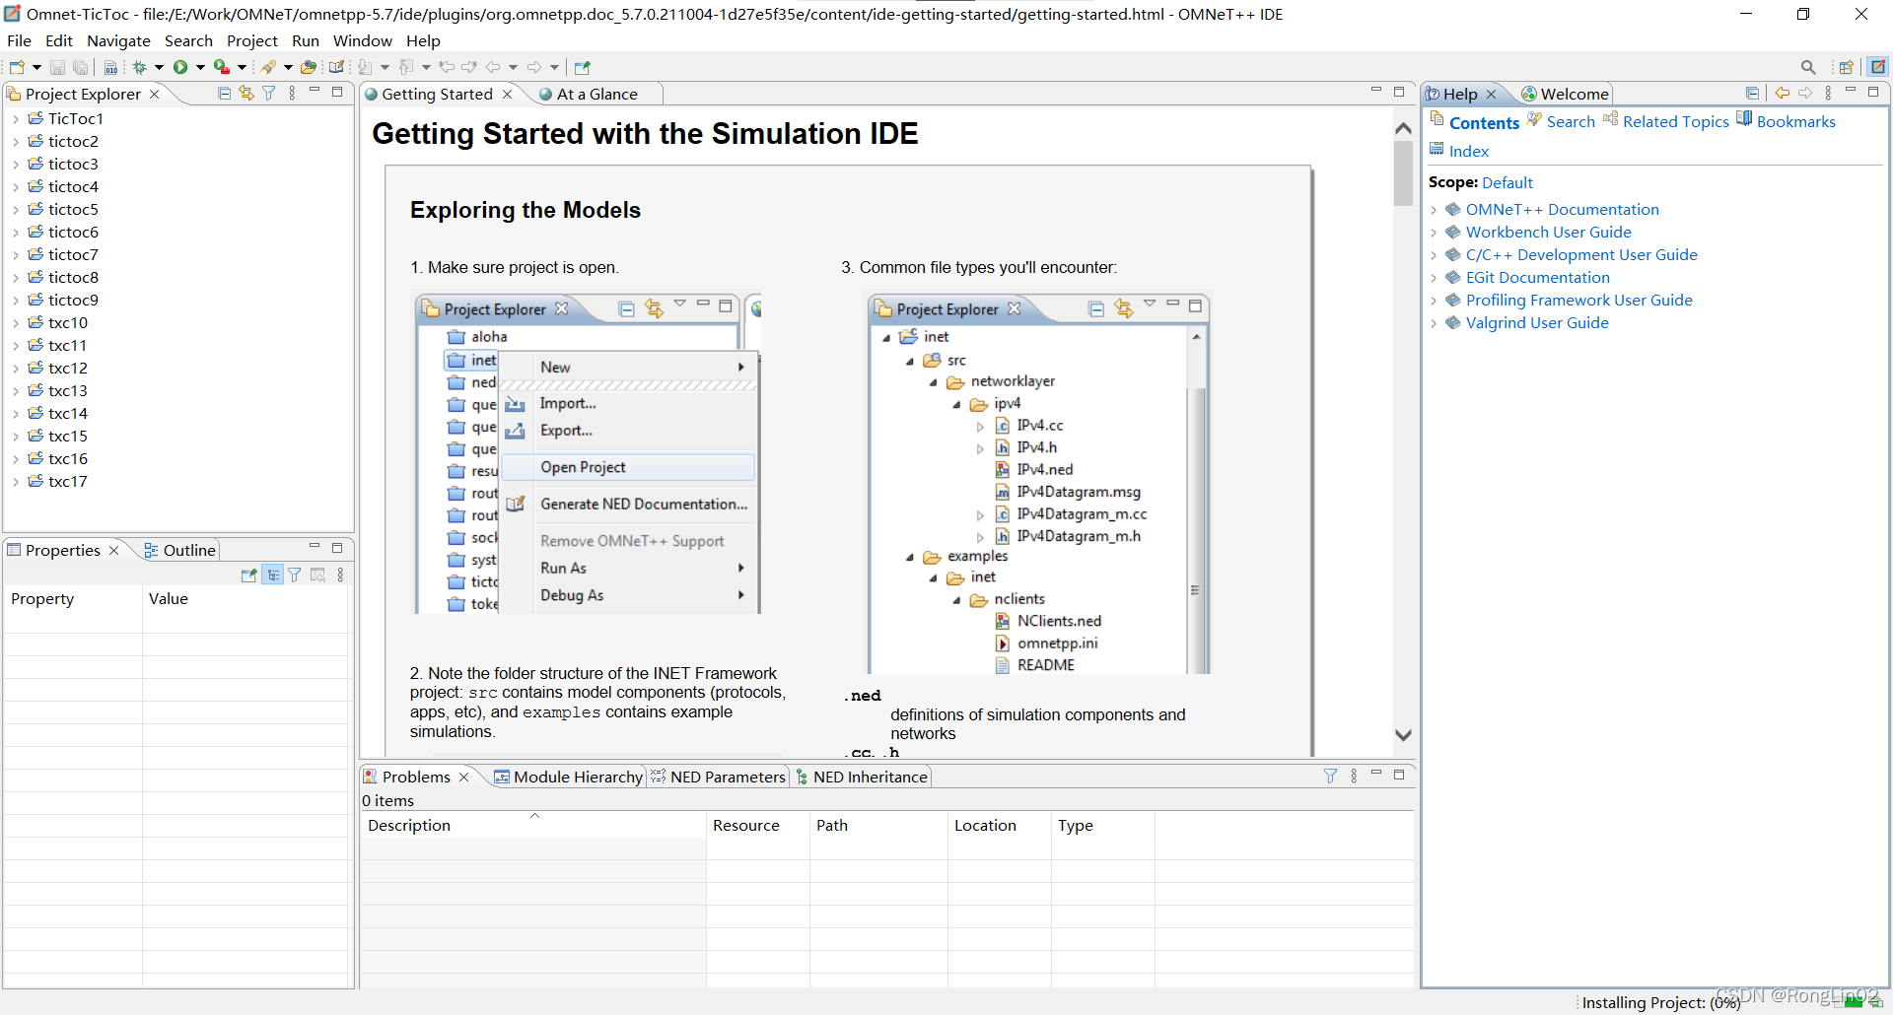
Task: Click Properties filter funnel icon
Action: click(x=295, y=575)
